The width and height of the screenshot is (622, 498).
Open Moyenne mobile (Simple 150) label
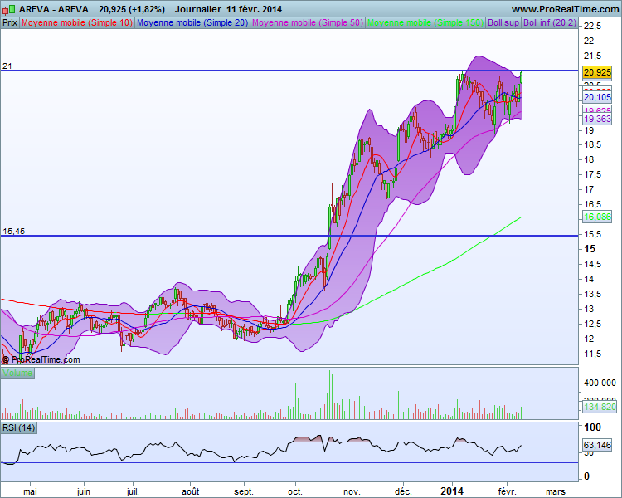pos(425,23)
